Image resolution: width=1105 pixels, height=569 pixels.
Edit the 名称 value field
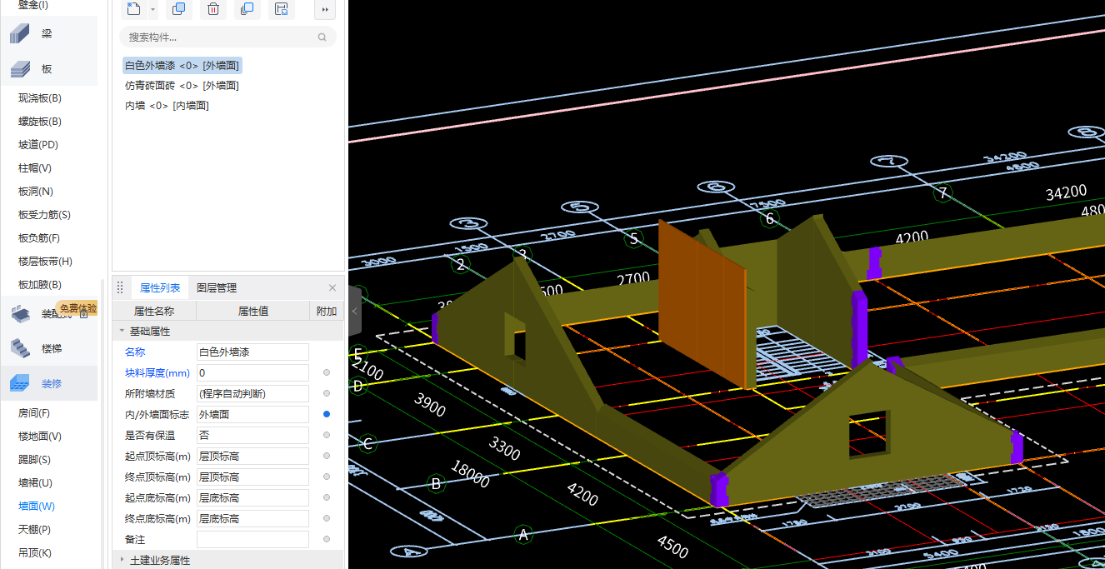click(x=252, y=352)
